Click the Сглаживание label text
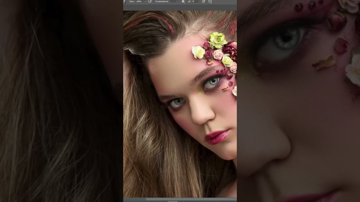This screenshot has height=202, width=360. click(x=162, y=1)
